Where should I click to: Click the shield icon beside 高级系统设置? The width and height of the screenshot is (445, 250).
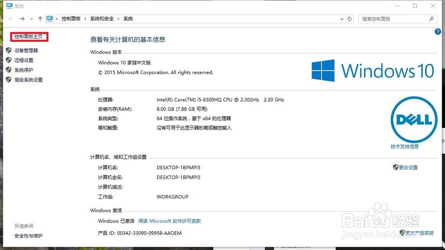pyautogui.click(x=9, y=79)
